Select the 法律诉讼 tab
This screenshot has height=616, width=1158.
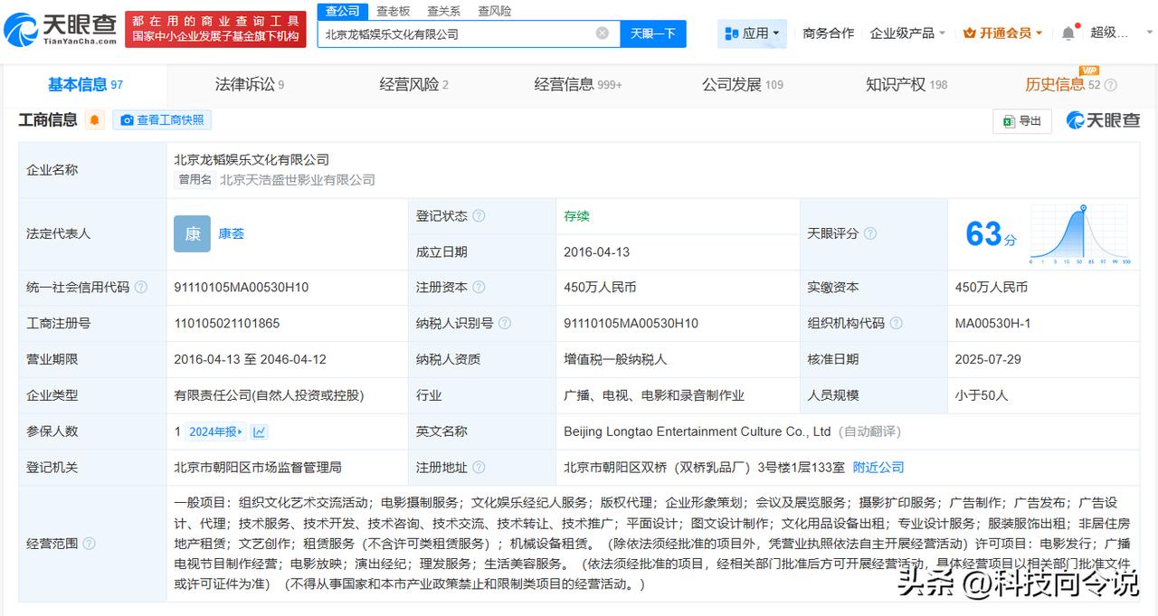[x=250, y=84]
